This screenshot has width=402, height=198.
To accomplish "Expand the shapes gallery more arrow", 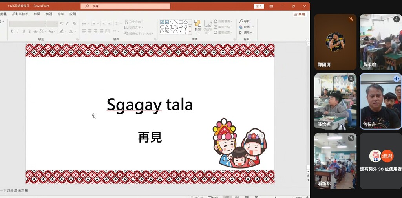I will (x=190, y=31).
